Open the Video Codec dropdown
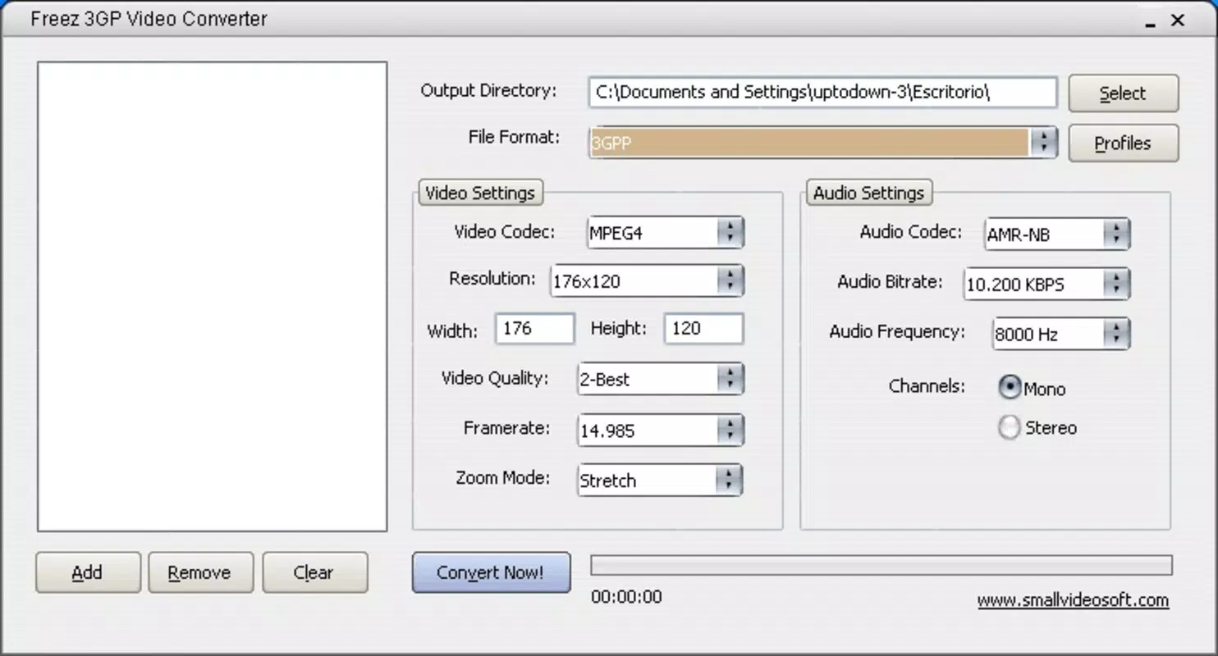 point(666,233)
